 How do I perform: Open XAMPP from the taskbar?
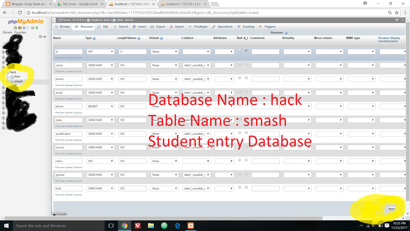click(x=191, y=226)
